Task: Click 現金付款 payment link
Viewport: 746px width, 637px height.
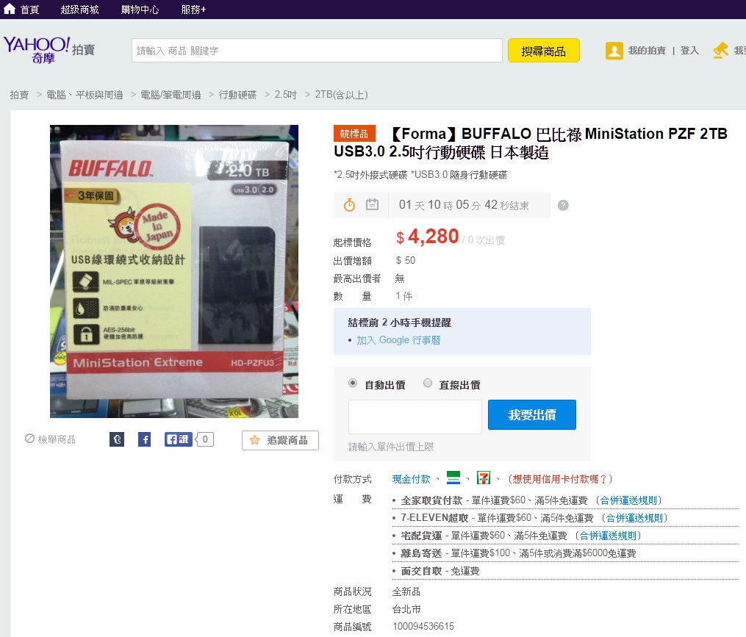Action: [411, 479]
